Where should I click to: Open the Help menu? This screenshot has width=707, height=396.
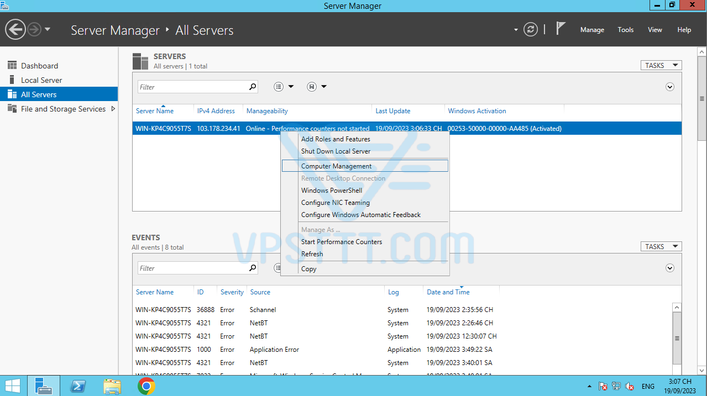(x=684, y=30)
